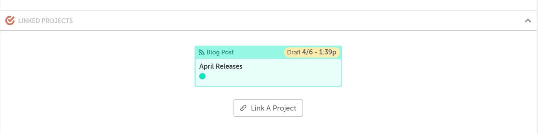
Task: Click the word Project in Link A Project
Action: point(285,108)
